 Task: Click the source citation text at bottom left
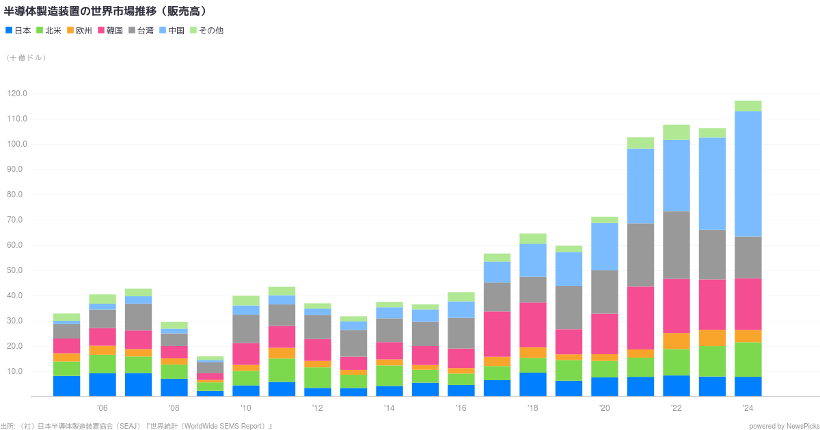click(137, 426)
